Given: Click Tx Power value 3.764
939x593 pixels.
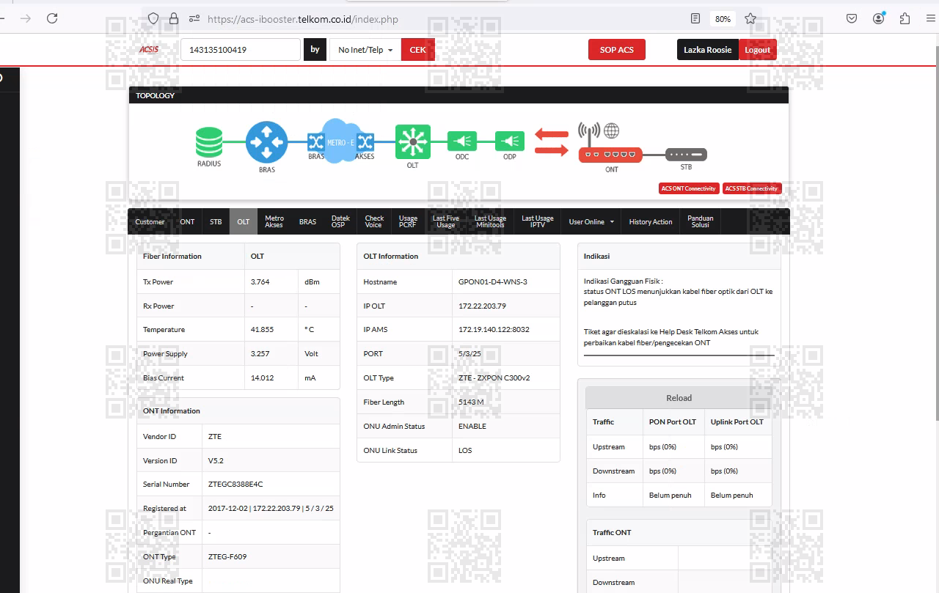Looking at the screenshot, I should [260, 281].
